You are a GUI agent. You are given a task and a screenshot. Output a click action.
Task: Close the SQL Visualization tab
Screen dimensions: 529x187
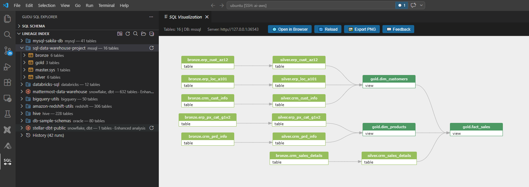point(207,17)
